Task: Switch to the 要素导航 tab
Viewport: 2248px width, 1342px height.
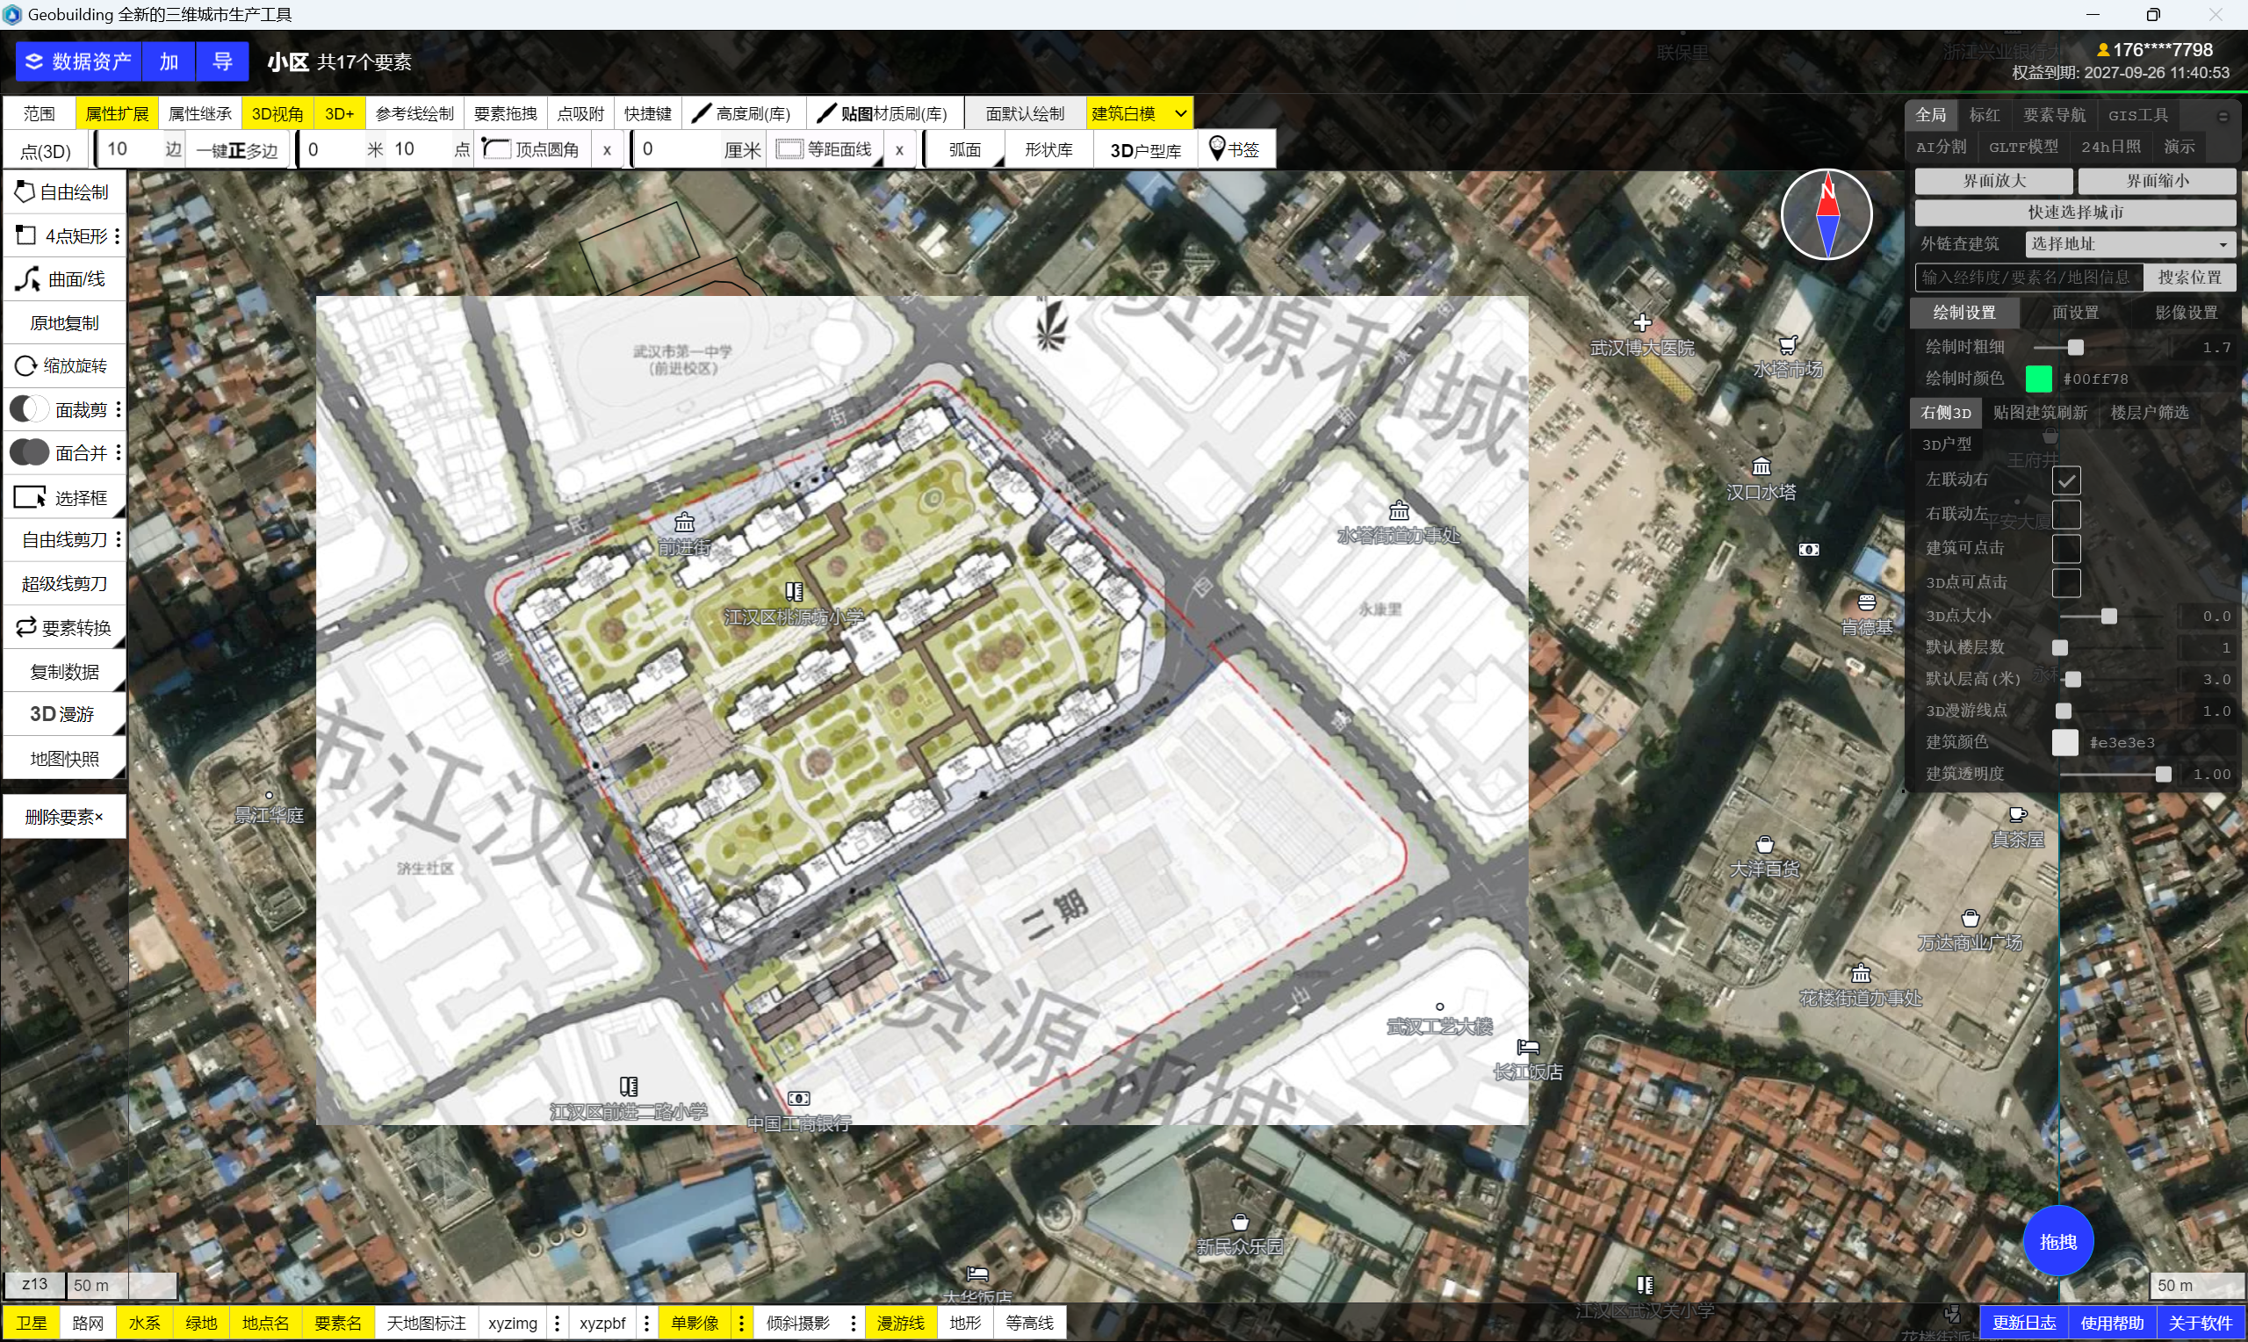Action: click(2054, 115)
